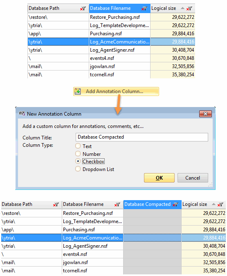Select the Number column type radio

click(78, 154)
